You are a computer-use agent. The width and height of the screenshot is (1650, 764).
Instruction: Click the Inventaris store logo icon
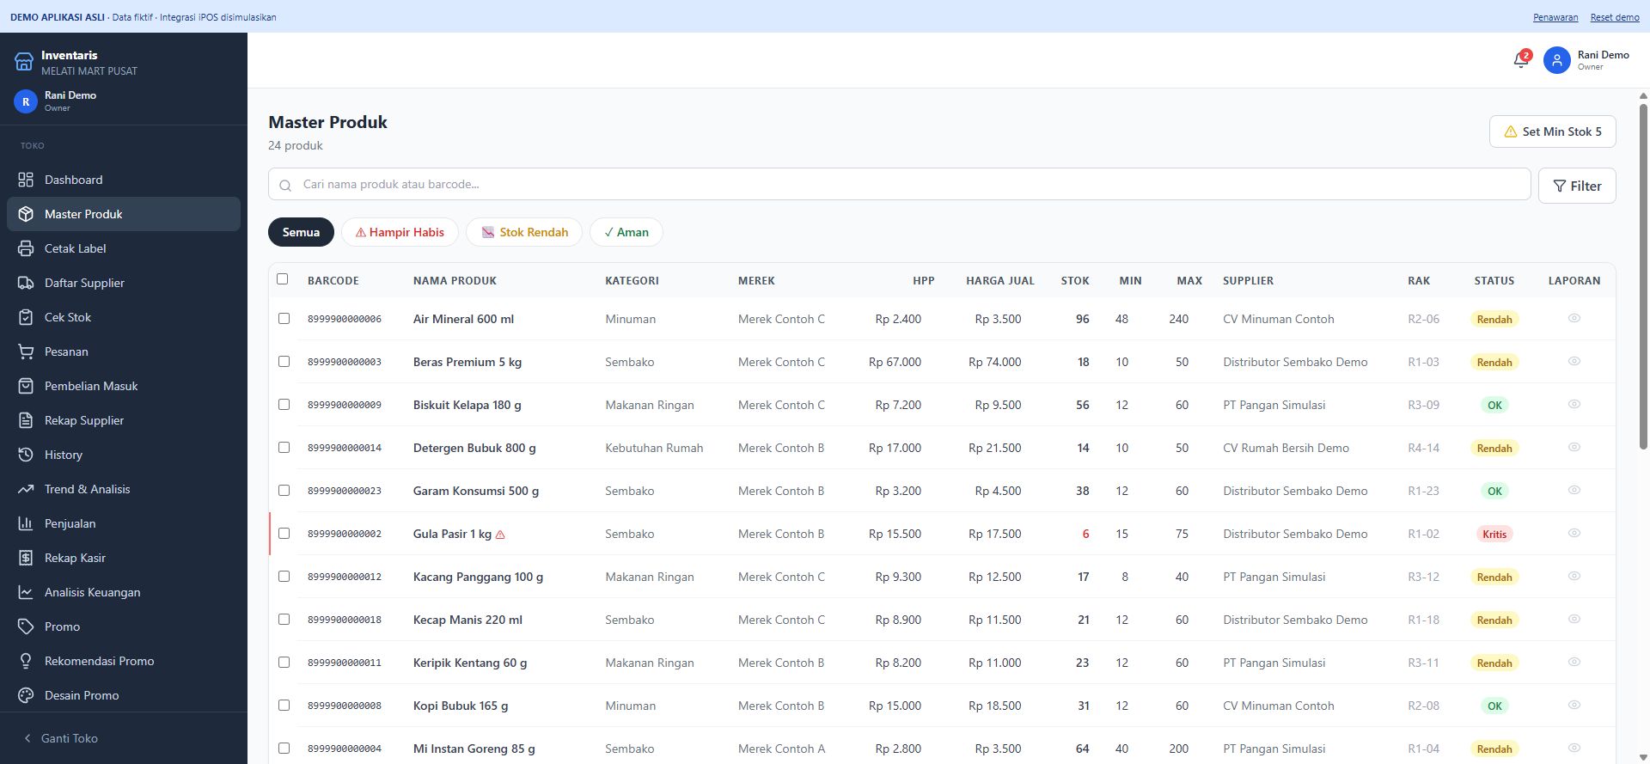pos(24,62)
